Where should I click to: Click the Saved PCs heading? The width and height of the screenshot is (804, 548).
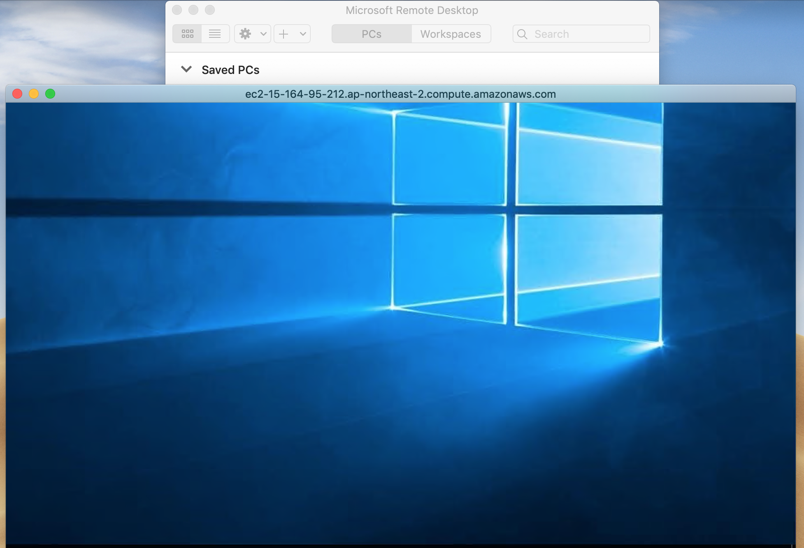230,70
